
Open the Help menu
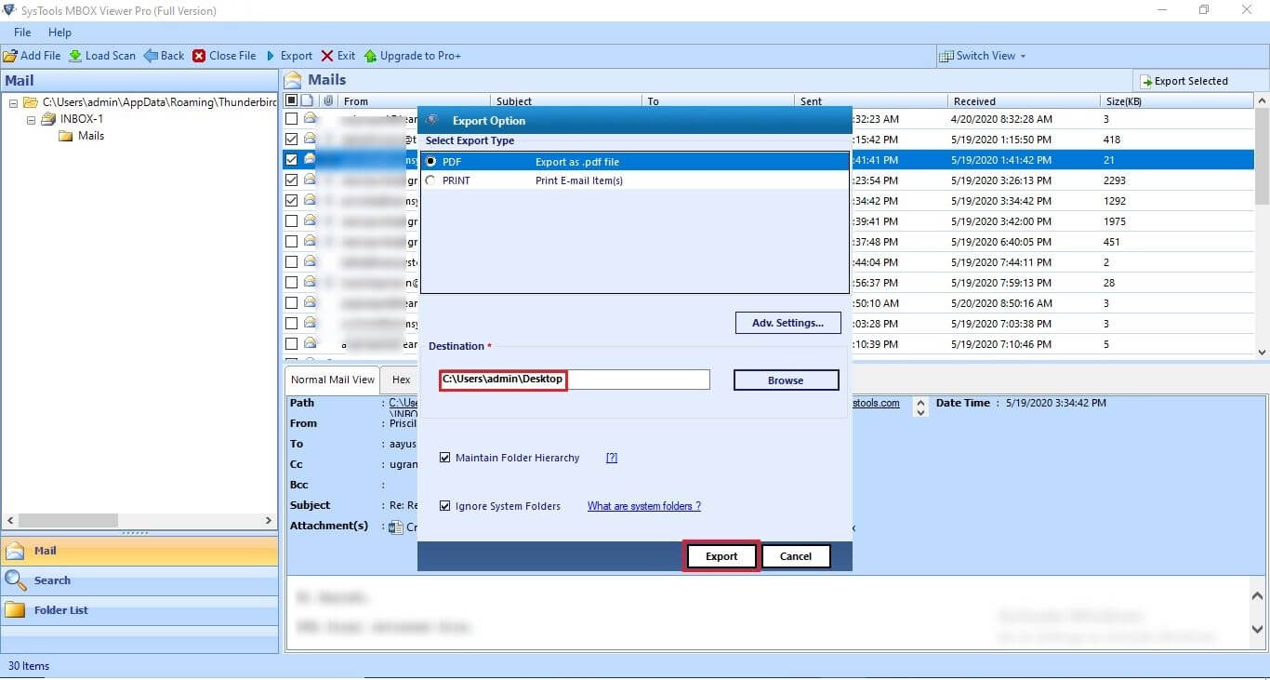[x=60, y=33]
